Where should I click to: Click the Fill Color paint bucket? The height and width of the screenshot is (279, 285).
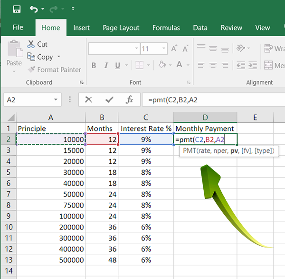[162, 64]
